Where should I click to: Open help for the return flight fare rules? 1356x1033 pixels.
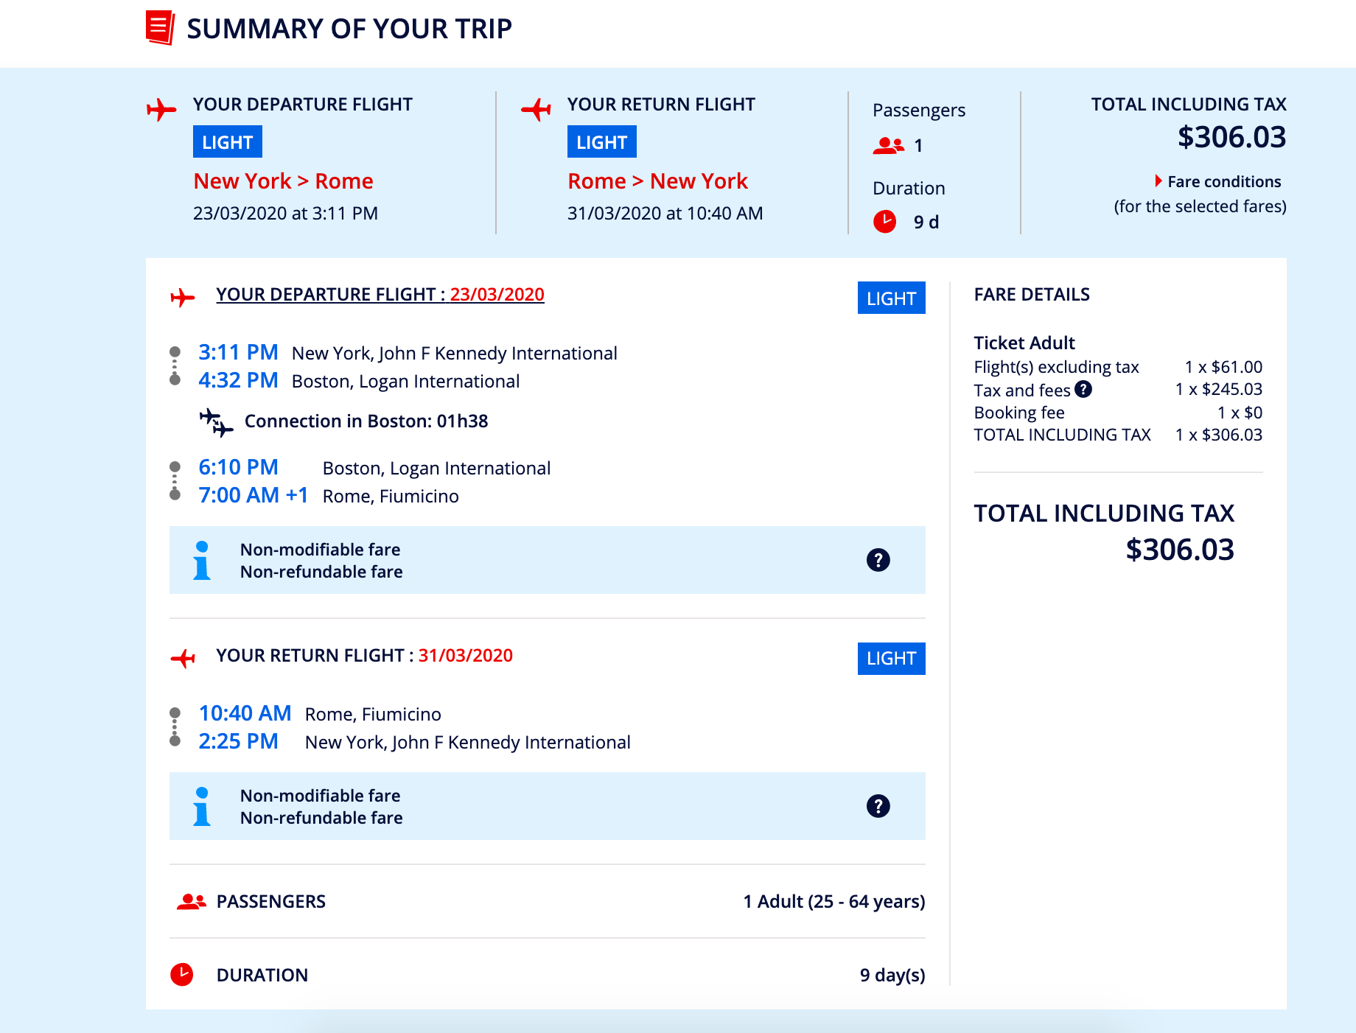[x=878, y=806]
